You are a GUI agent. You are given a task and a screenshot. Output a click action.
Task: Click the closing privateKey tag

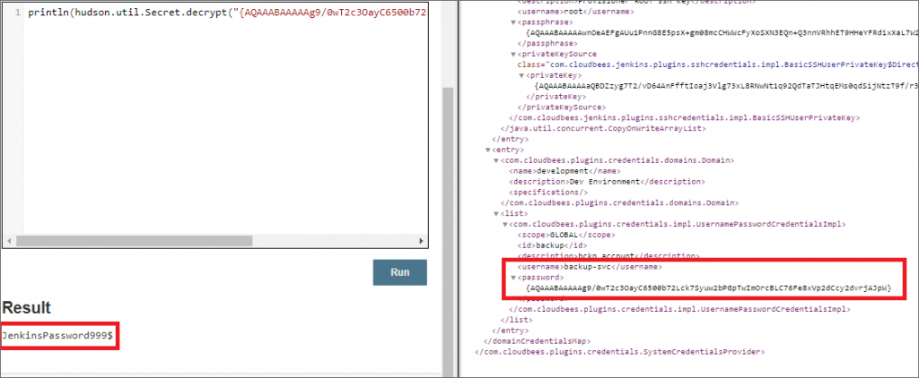[554, 97]
